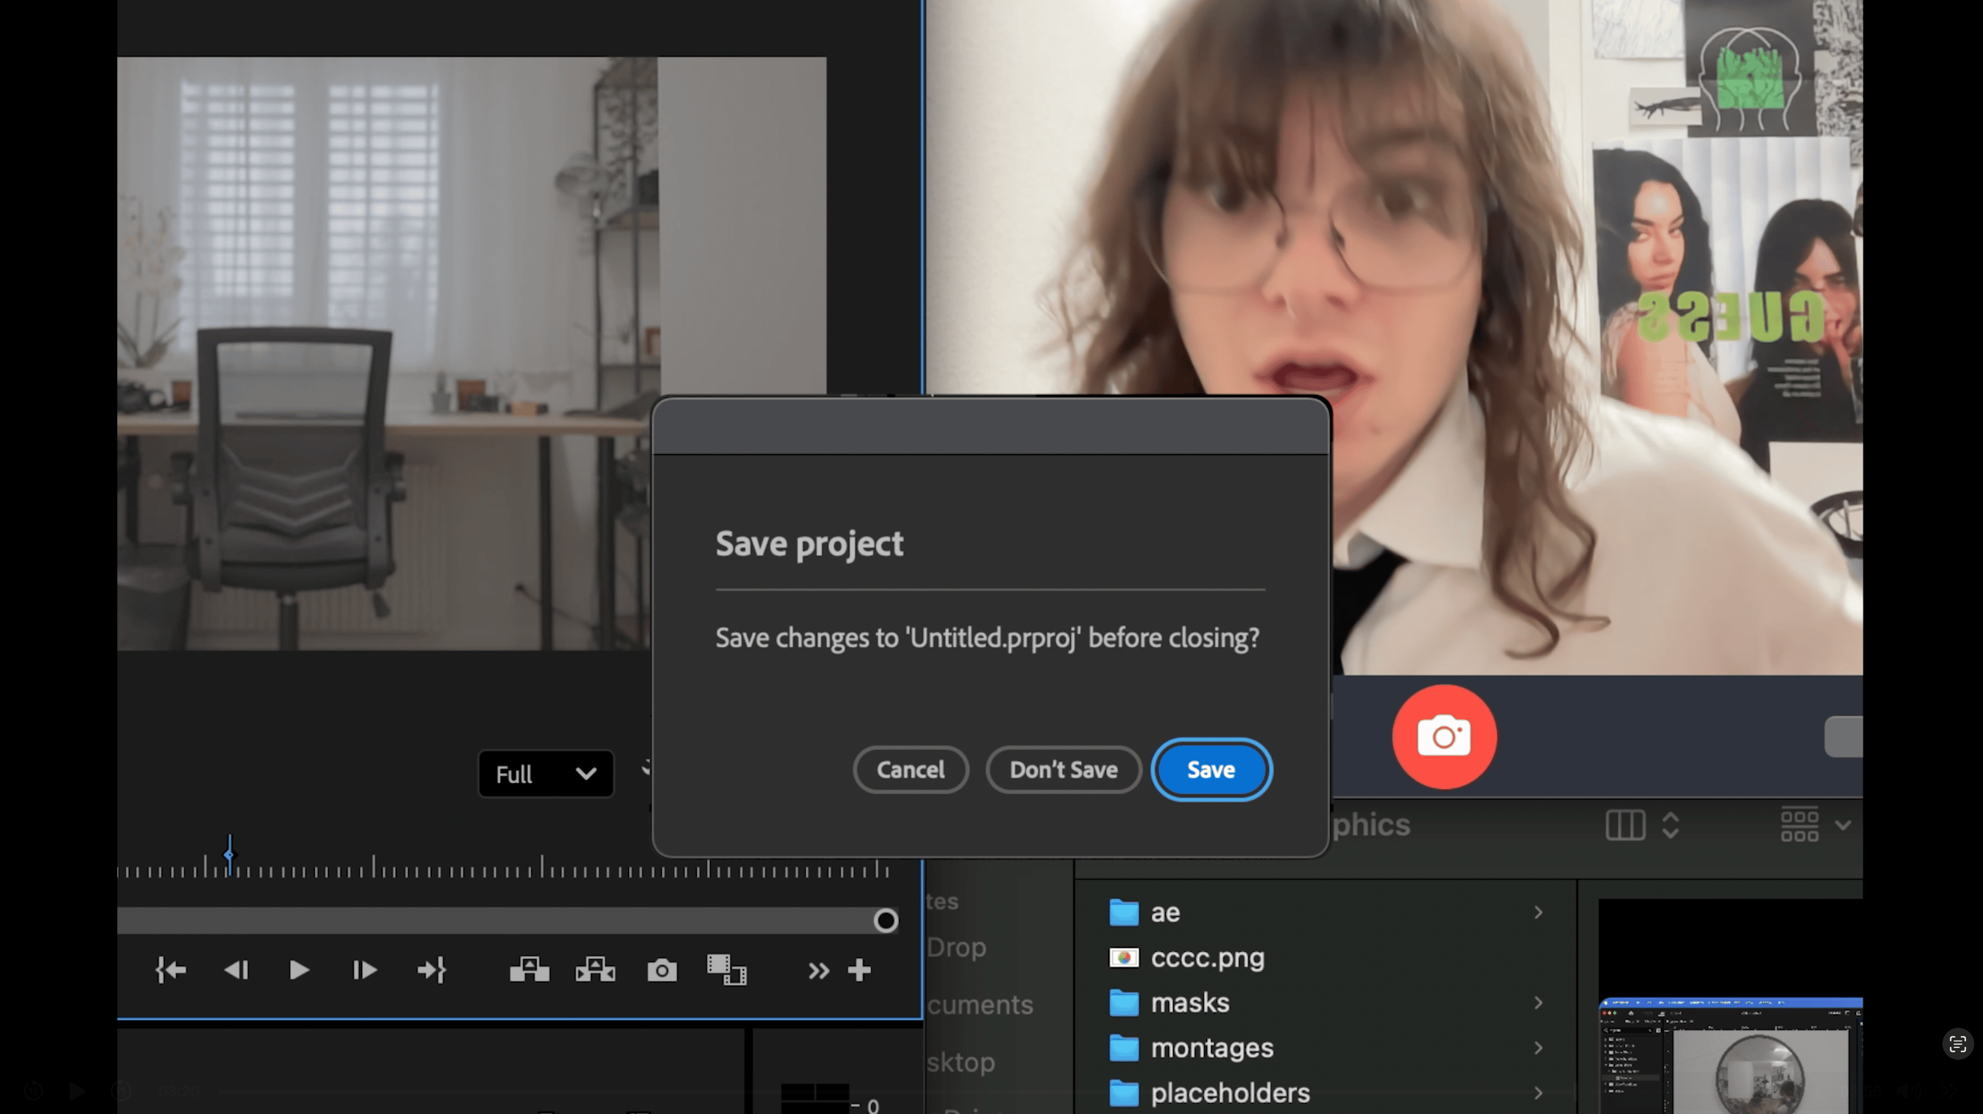Export frame with camera icon

click(662, 970)
